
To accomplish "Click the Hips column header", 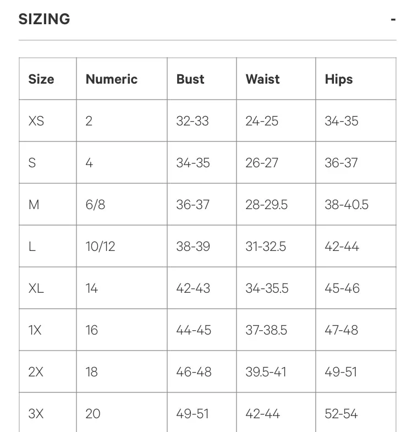I will [x=339, y=79].
